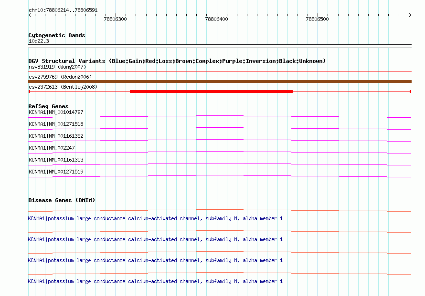The width and height of the screenshot is (425, 296).
Task: Open third KCNMA1 potassium channel OMIM entry
Action: 155,260
